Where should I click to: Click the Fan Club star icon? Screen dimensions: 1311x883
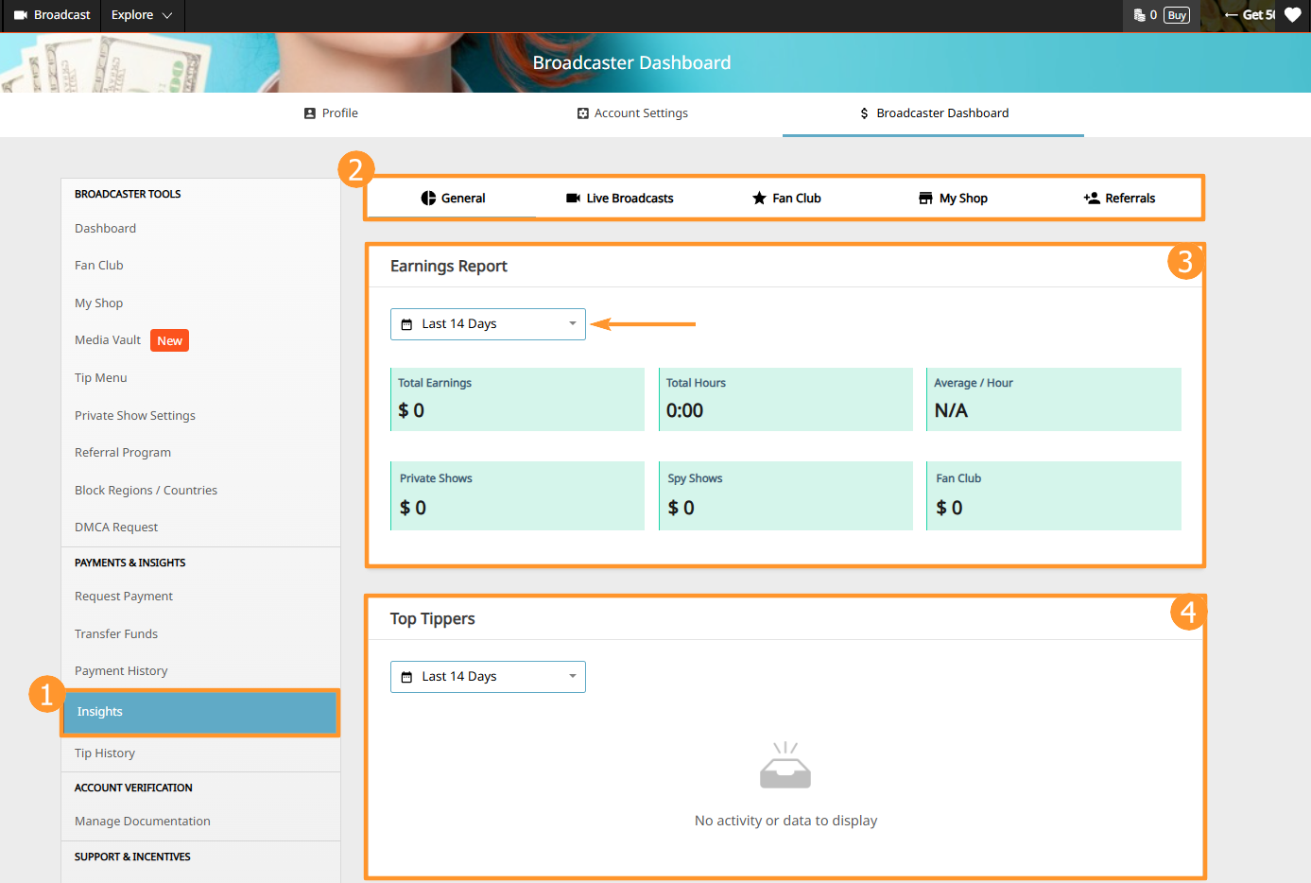[759, 199]
